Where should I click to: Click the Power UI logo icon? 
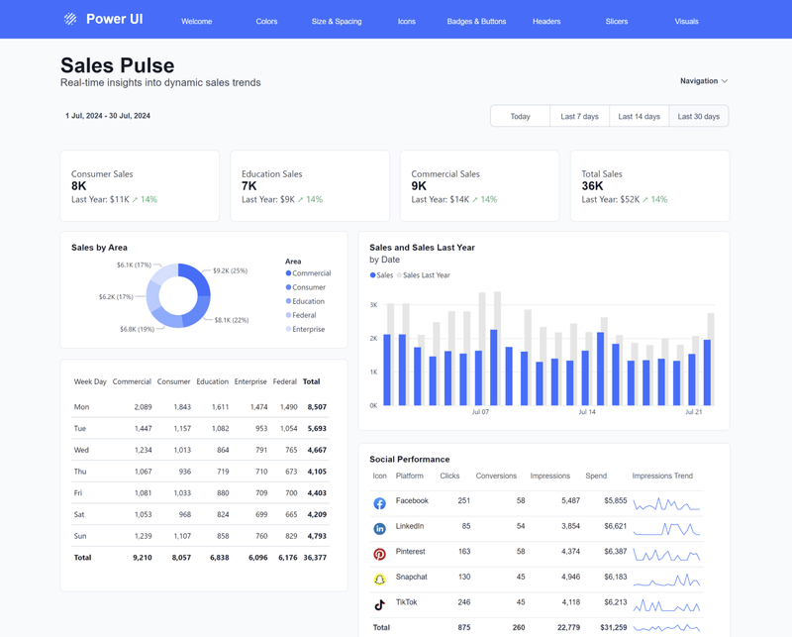pos(67,18)
